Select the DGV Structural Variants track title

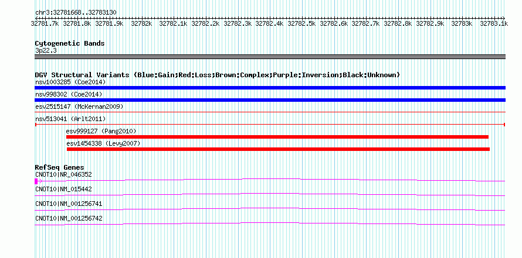pos(218,75)
